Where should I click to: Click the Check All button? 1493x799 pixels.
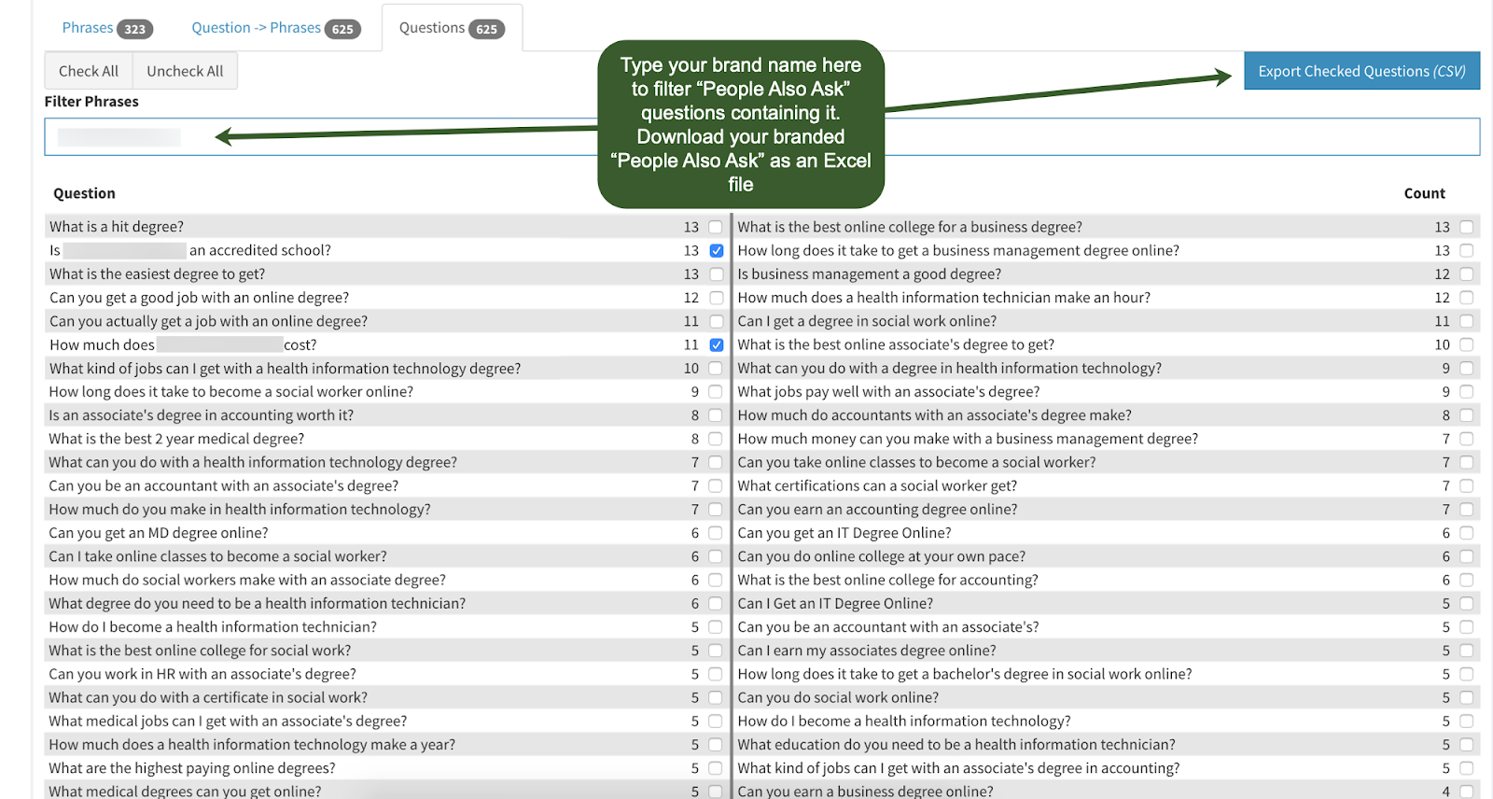pyautogui.click(x=89, y=71)
